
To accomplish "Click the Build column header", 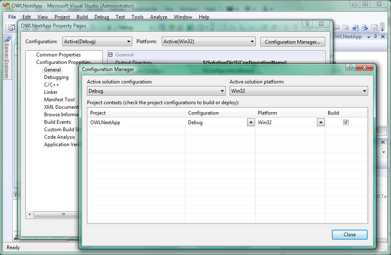I will point(346,113).
